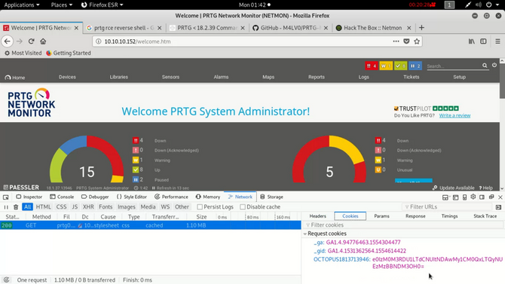Reload the current page

click(31, 41)
